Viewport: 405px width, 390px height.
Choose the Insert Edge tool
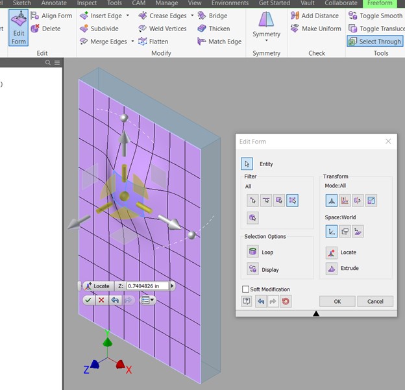[101, 16]
